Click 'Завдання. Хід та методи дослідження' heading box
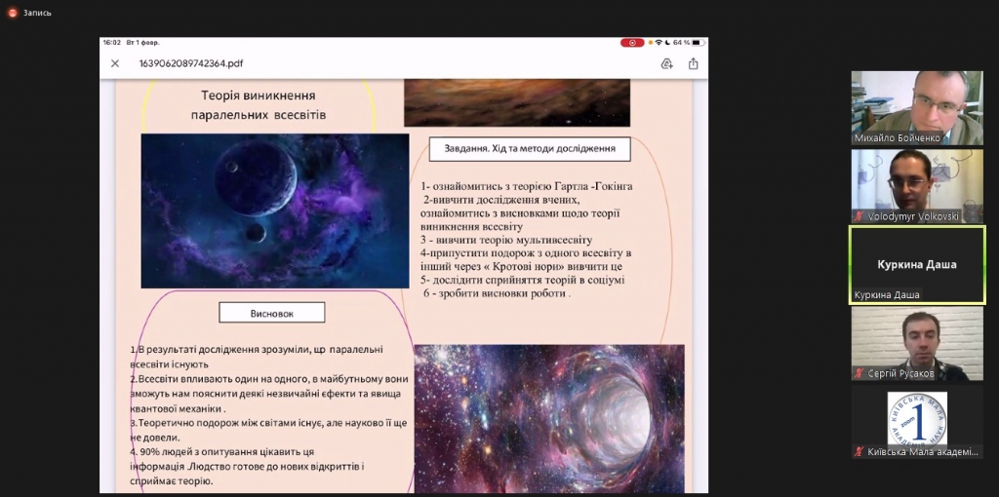This screenshot has width=999, height=497. coord(530,149)
